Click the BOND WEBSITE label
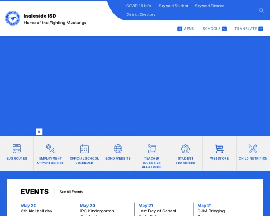Viewport: 270px width, 216px height. pos(118,159)
